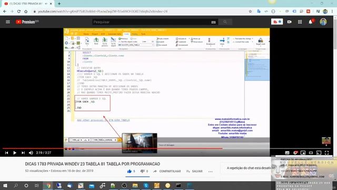Toggle theater mode
This screenshot has height=190, width=337.
point(311,153)
